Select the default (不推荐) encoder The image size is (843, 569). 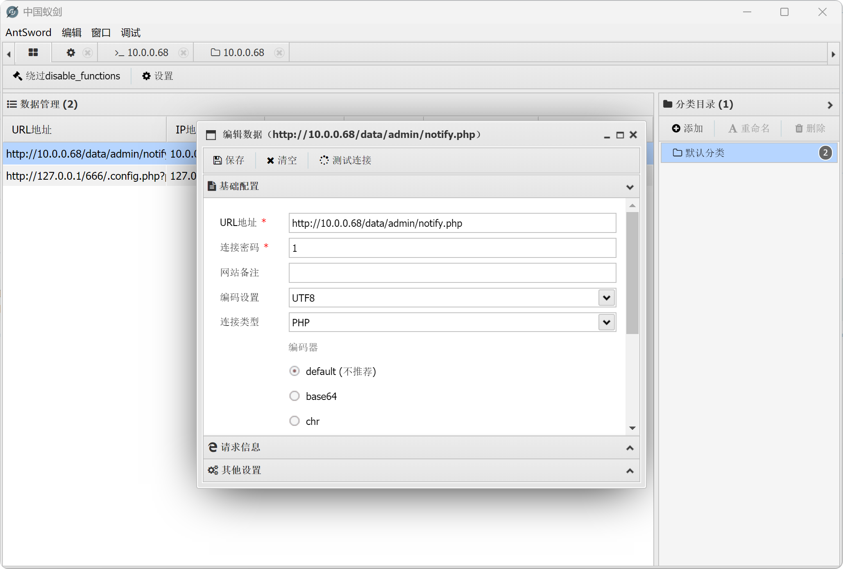(295, 371)
